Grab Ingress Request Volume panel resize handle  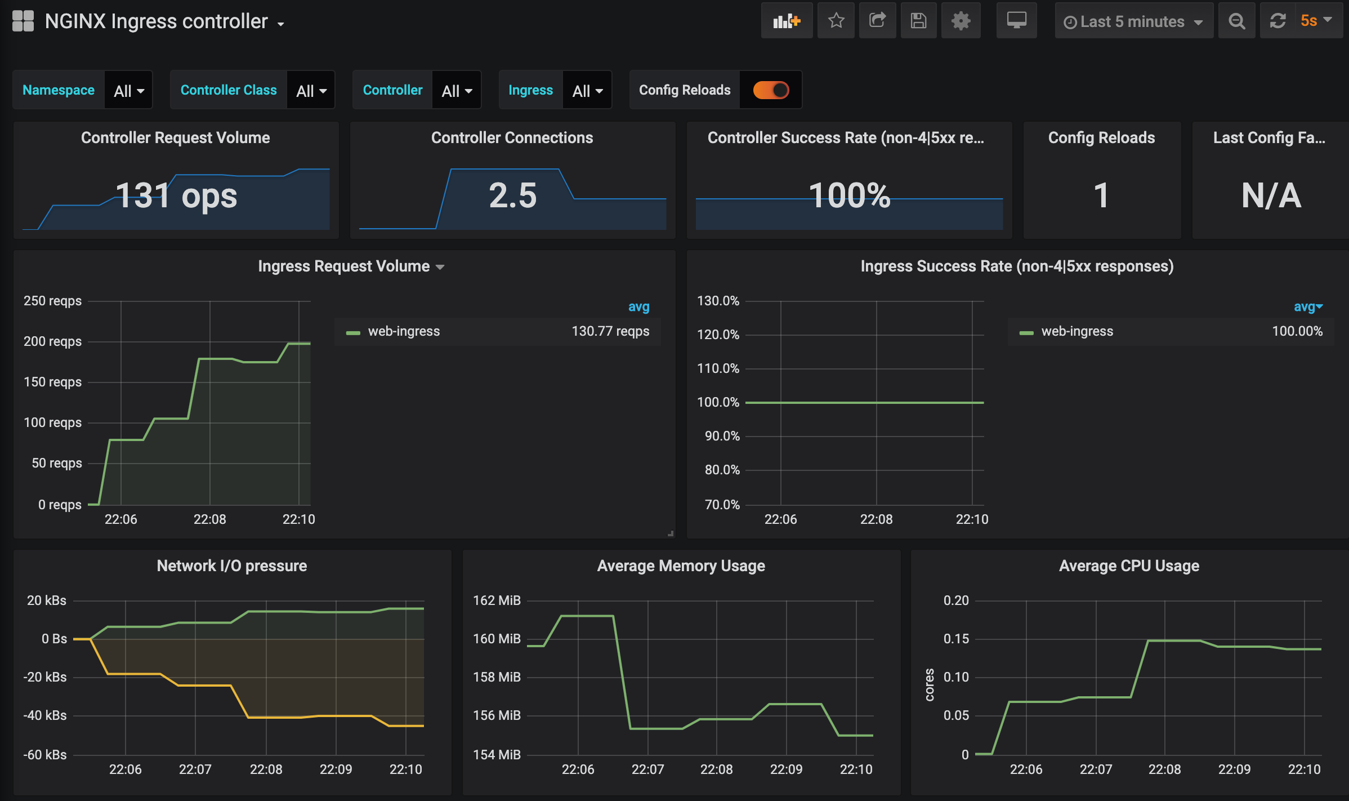[670, 533]
